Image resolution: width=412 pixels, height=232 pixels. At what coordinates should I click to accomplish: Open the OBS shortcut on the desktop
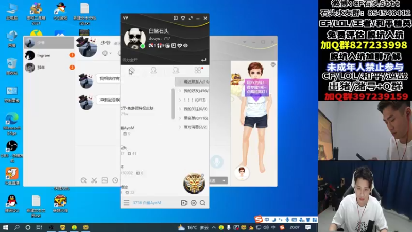click(12, 151)
